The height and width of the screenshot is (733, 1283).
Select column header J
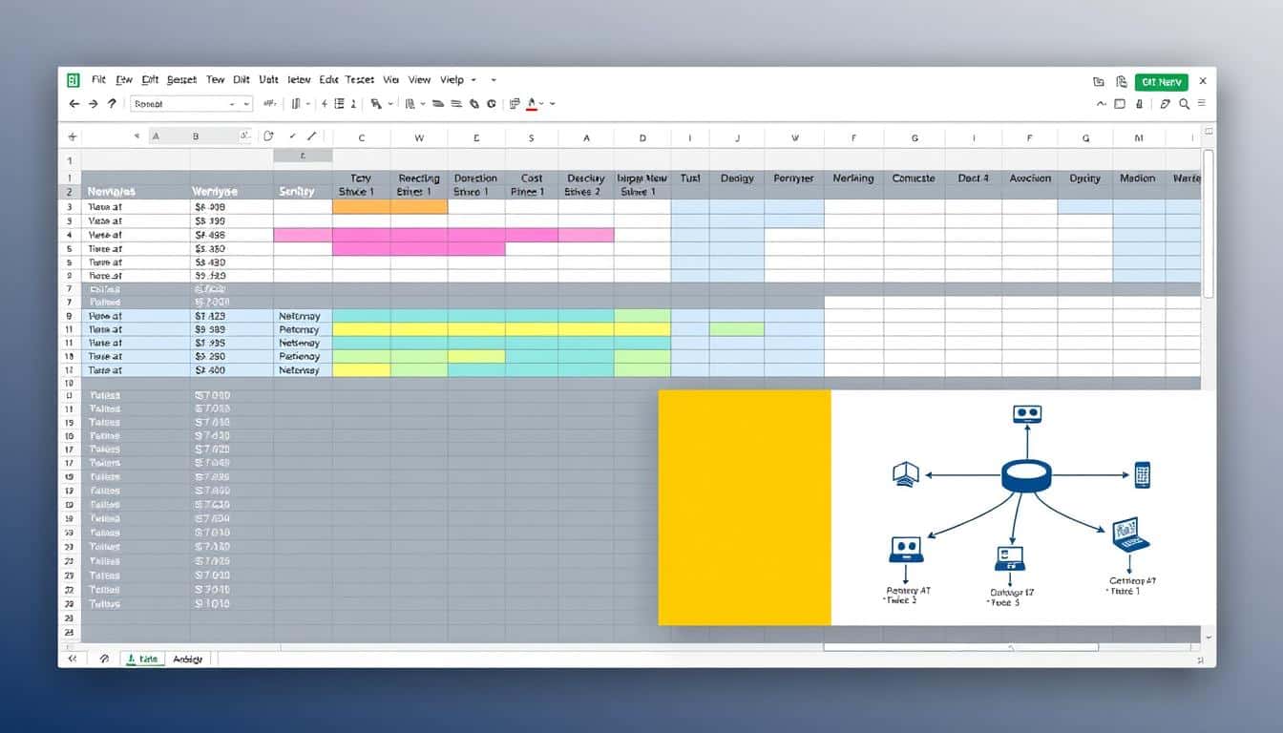click(x=737, y=137)
